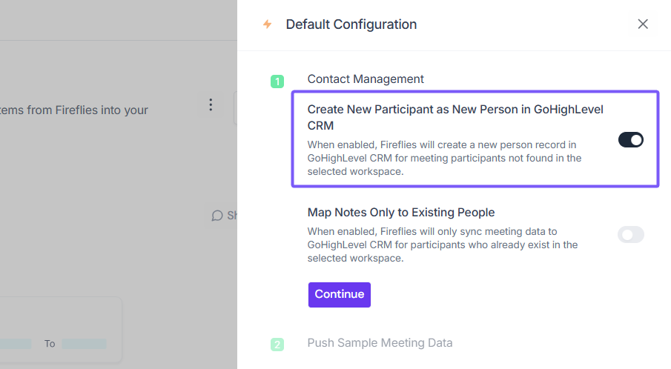Expand the Push Sample Meeting Data step
671x369 pixels.
[x=380, y=343]
